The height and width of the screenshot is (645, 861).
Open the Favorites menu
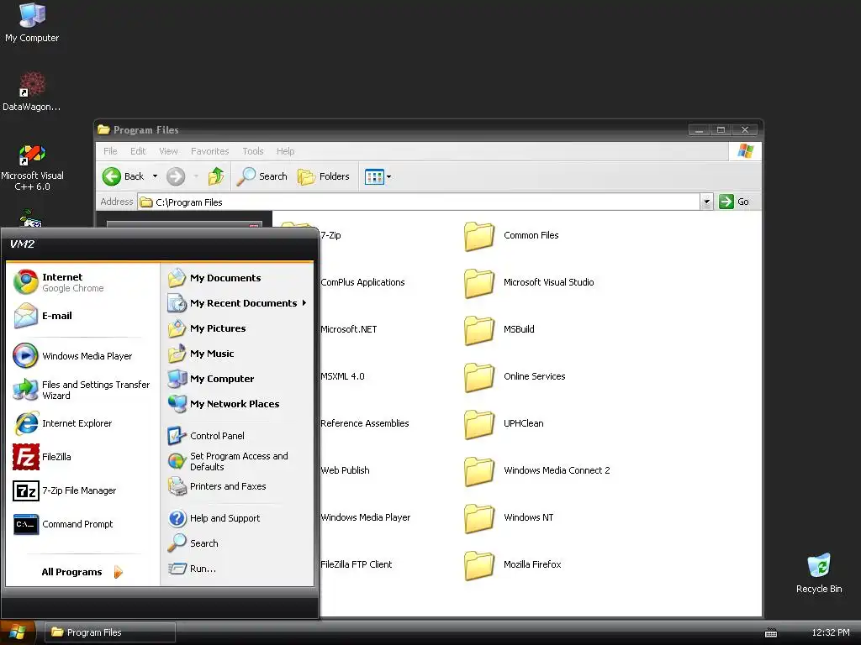(209, 151)
